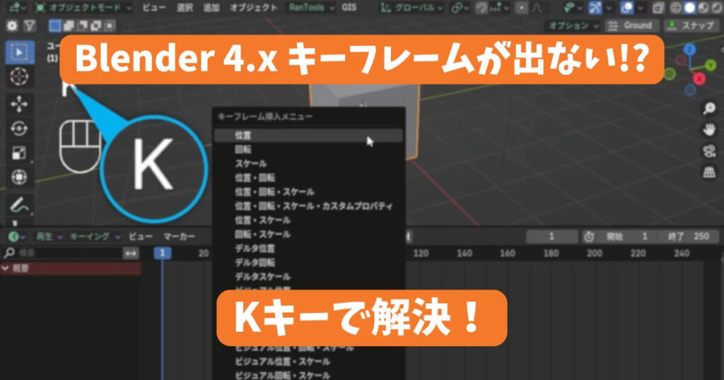Open the timeline editor type icon
Screen dimensions: 724x380
tap(16, 237)
